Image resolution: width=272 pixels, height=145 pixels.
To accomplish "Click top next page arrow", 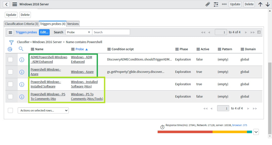I will (246, 32).
